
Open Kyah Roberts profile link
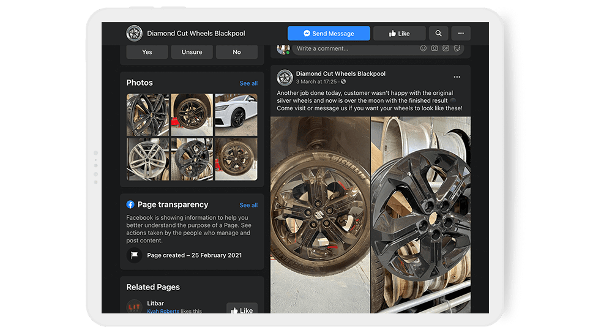pos(163,311)
